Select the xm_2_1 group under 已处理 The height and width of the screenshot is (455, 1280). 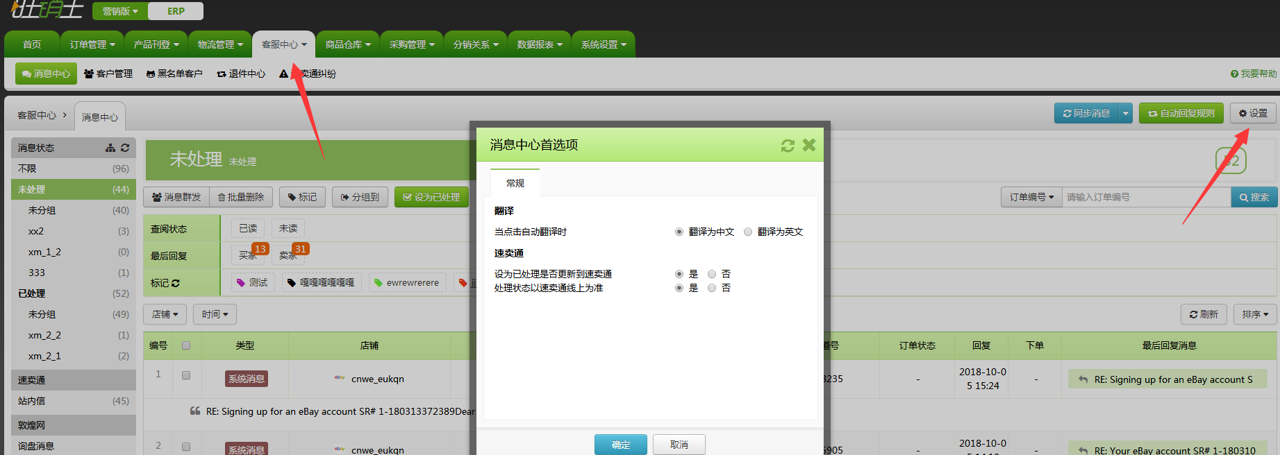click(74, 356)
